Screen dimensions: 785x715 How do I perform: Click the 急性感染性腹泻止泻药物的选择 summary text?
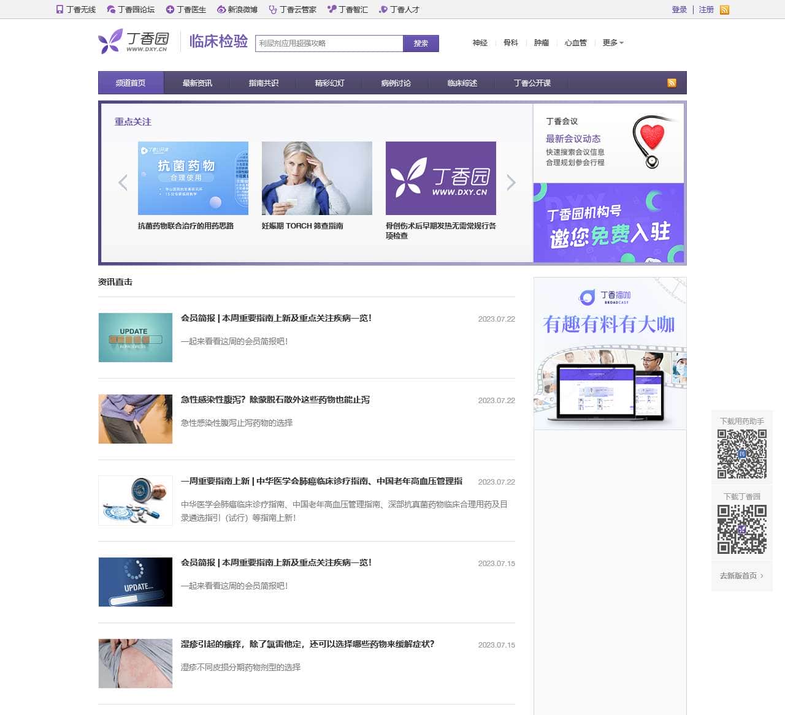click(237, 423)
